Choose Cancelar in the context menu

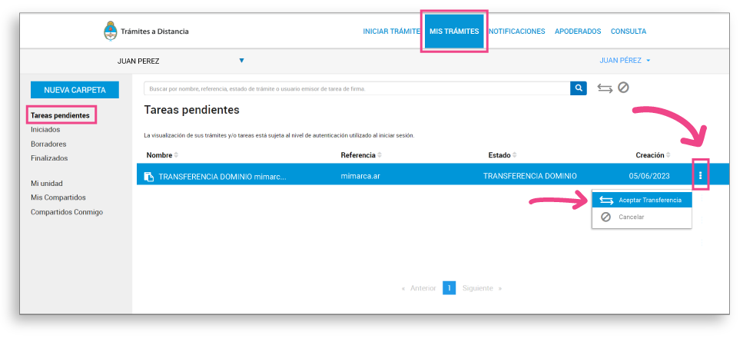point(631,217)
